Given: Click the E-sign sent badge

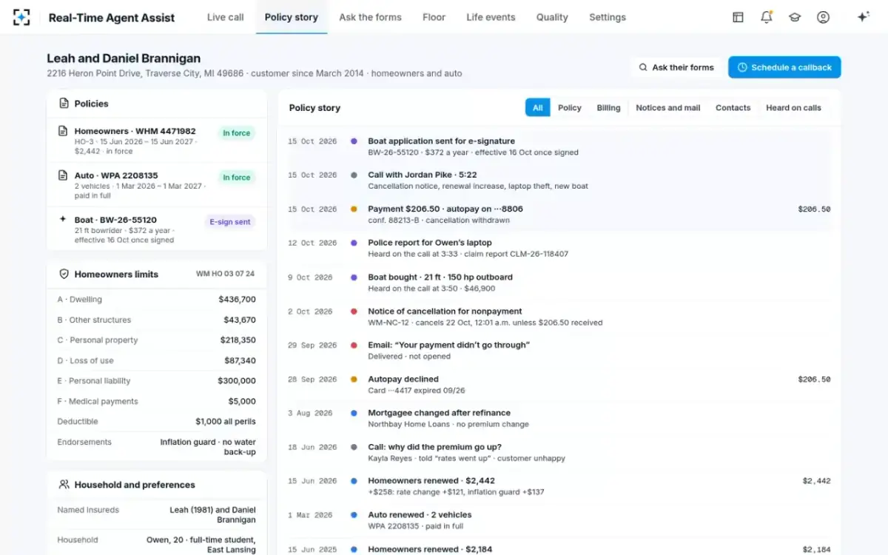Looking at the screenshot, I should coord(230,222).
